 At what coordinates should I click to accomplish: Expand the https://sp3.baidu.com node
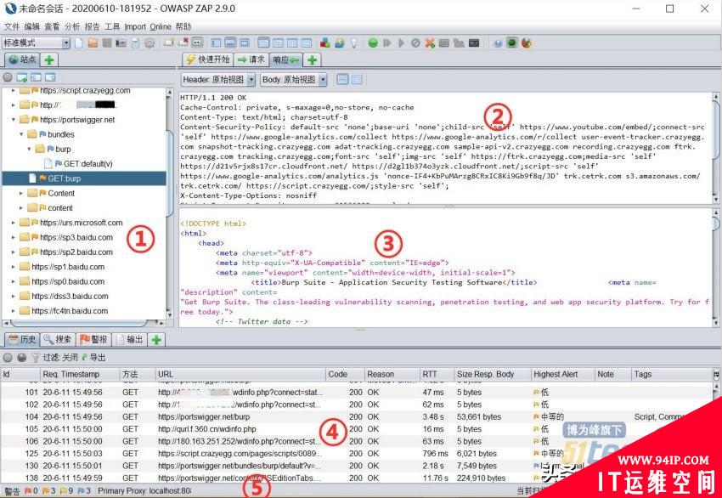pos(14,238)
